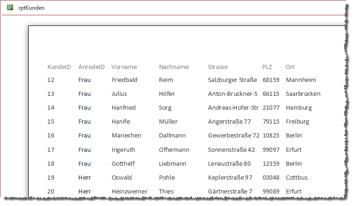Image resolution: width=354 pixels, height=206 pixels.
Task: Click KundeID value 13
Action: tap(51, 94)
